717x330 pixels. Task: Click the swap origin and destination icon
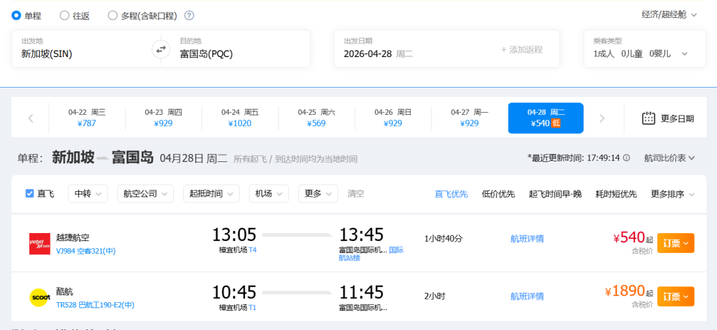[161, 49]
